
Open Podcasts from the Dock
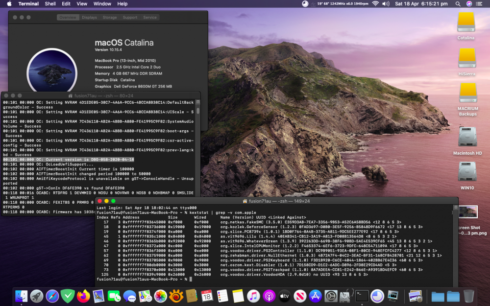(269, 296)
